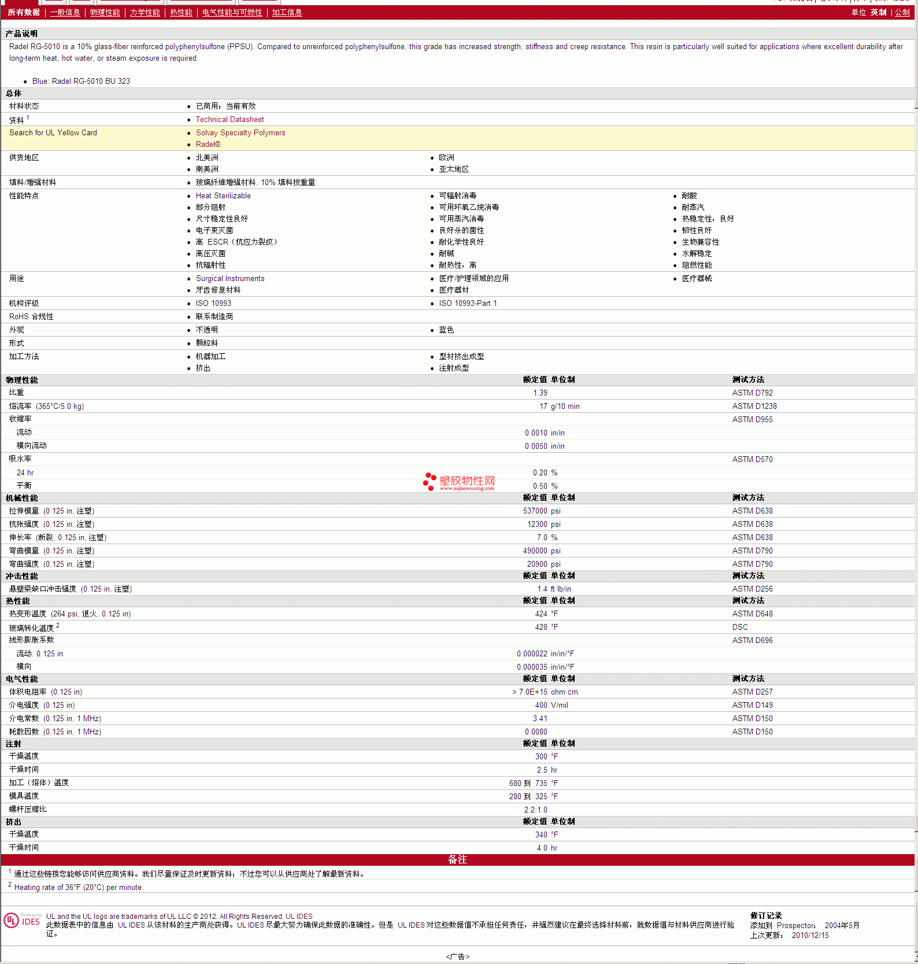Open the Technical Datasheet link
The height and width of the screenshot is (964, 918).
(x=229, y=119)
